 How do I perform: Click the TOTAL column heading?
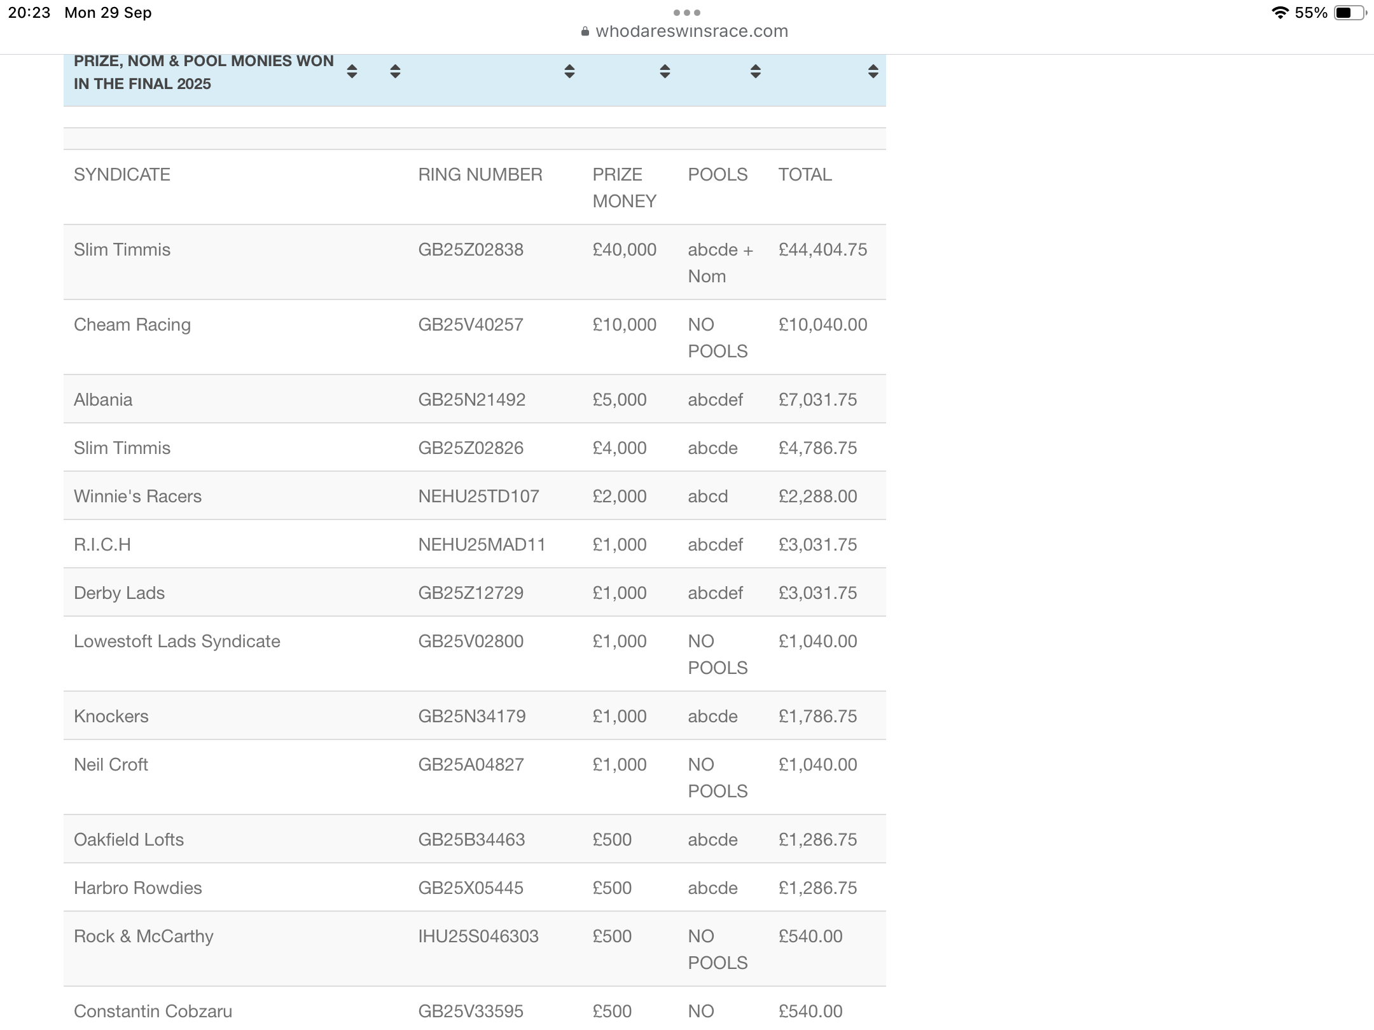tap(805, 175)
